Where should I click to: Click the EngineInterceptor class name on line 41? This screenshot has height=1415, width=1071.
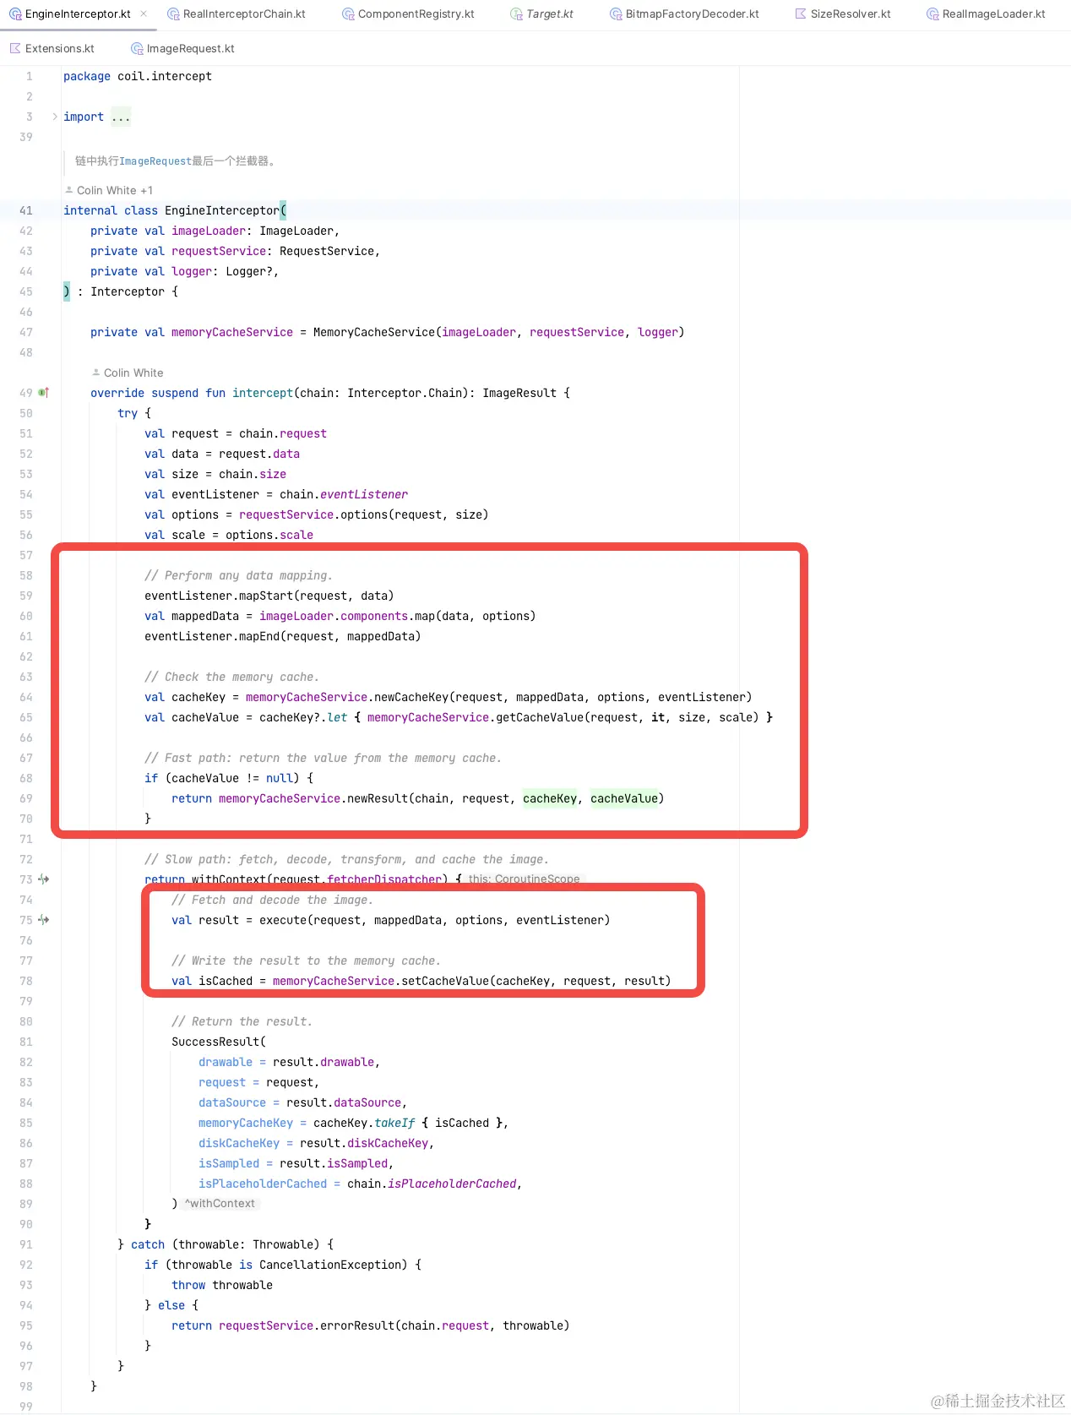[222, 210]
